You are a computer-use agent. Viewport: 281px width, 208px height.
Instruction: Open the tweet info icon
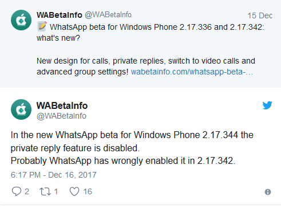pyautogui.click(x=268, y=192)
